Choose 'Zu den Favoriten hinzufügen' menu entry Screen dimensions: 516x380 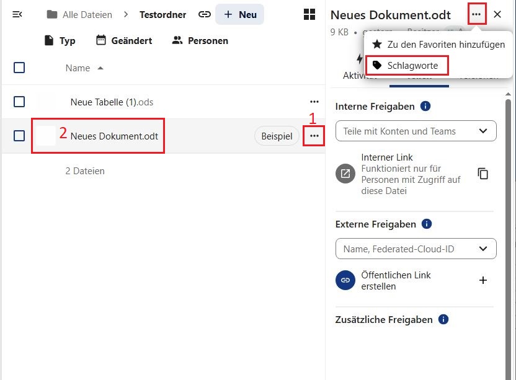(438, 45)
